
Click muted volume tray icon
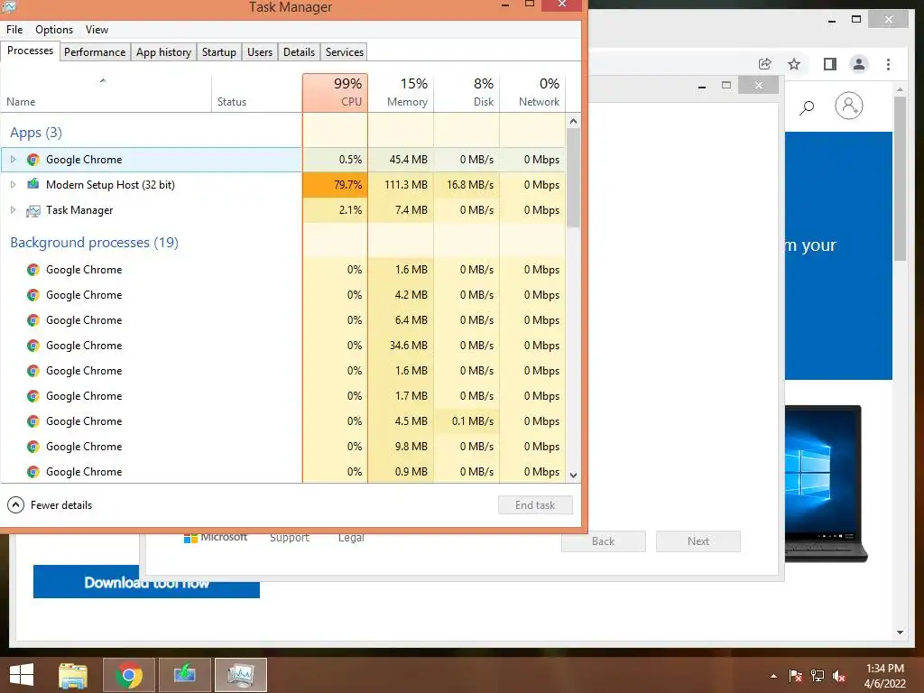coord(839,676)
